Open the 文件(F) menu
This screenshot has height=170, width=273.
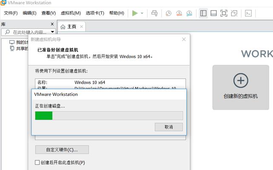tap(11, 13)
